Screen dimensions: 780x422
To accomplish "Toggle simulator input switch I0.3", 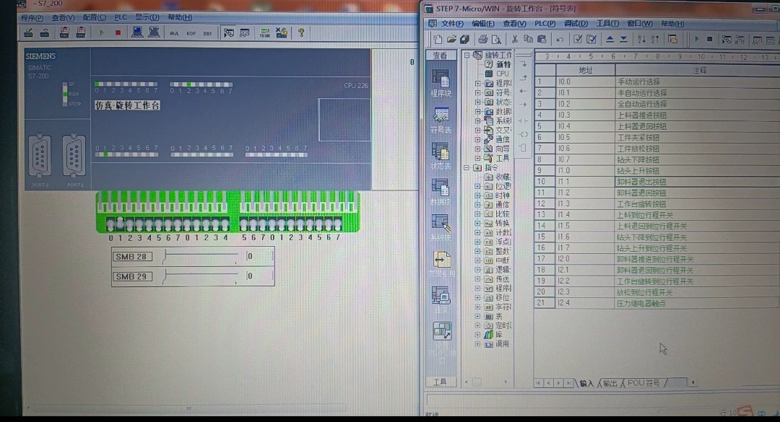I will coord(139,224).
